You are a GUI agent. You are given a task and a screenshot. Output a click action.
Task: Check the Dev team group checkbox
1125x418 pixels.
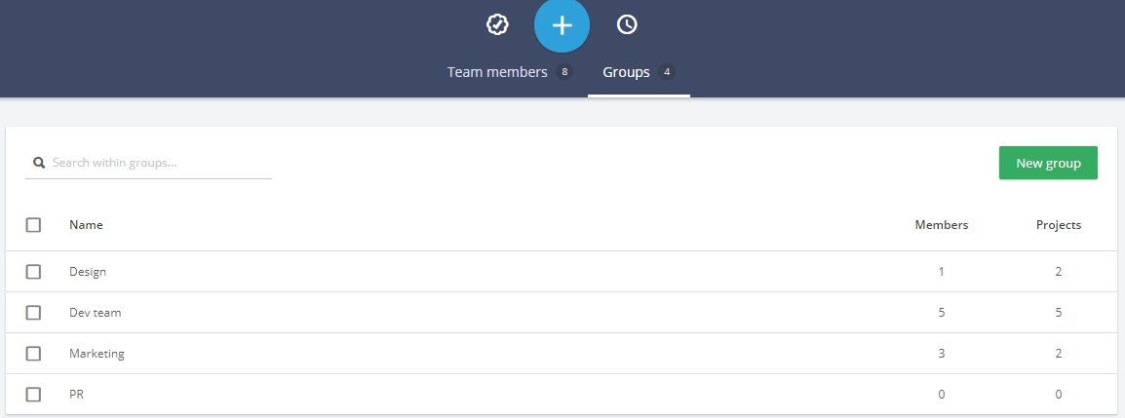(33, 313)
